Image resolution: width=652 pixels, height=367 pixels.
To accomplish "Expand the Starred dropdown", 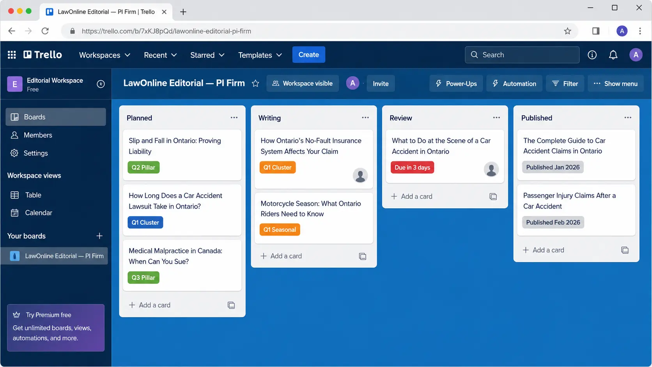I will coord(207,55).
